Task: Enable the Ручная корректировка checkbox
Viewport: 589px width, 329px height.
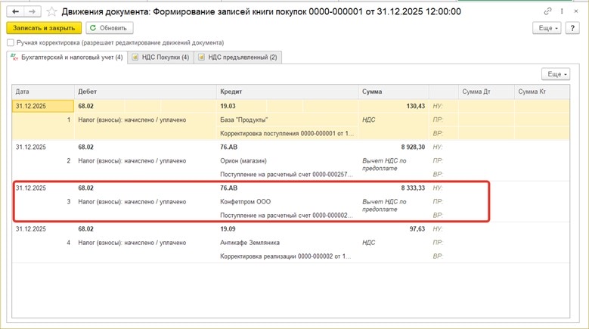Action: point(11,43)
